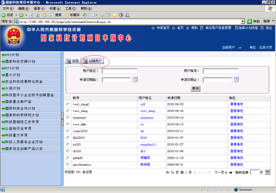
Task: Open user link 周福民
Action: 145,158
